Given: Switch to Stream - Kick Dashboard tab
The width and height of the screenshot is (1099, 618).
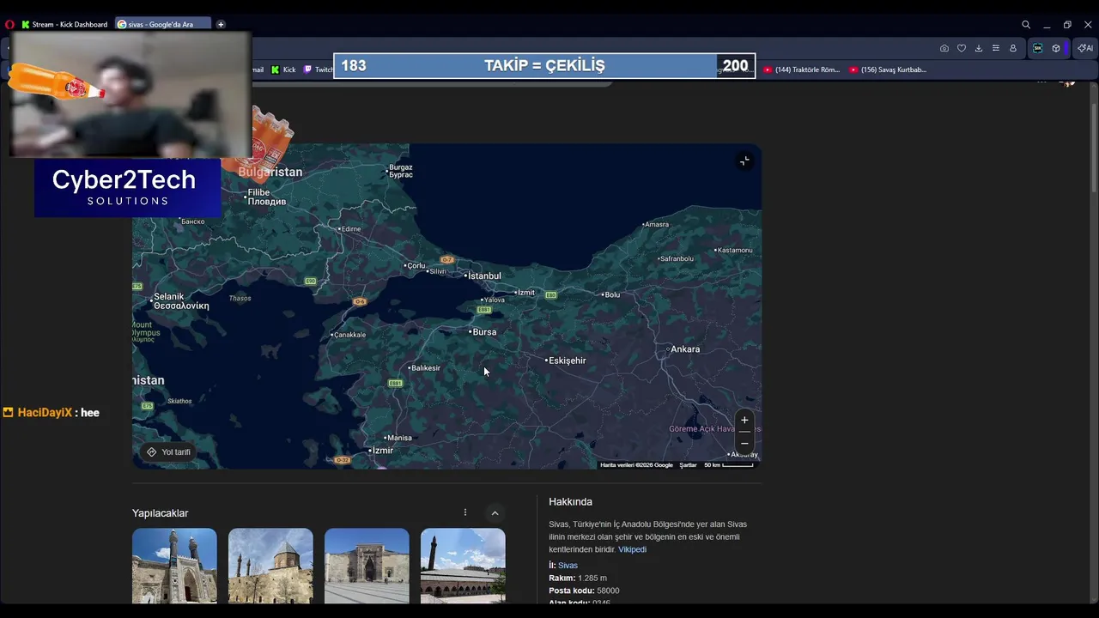Looking at the screenshot, I should (x=65, y=25).
